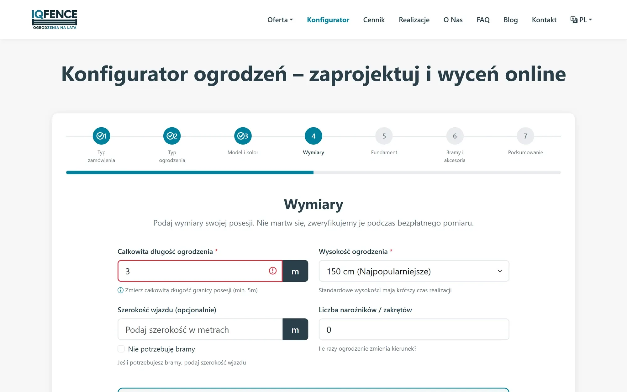Screen dimensions: 627x392
Task: Open the Realizacje menu item
Action: [x=414, y=20]
